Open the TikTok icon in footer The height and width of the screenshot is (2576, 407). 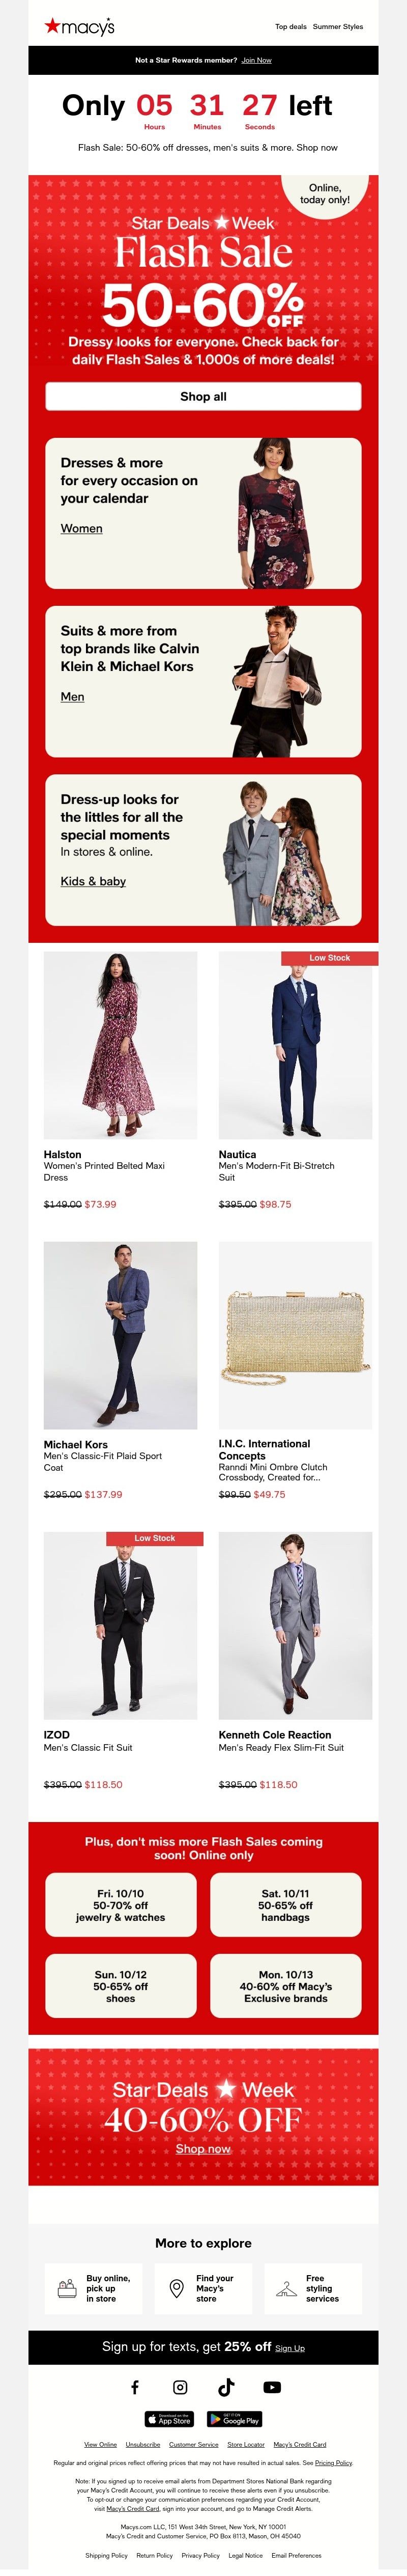tap(226, 2387)
